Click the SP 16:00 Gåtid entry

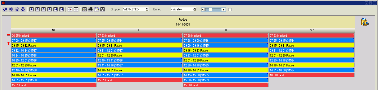[x=312, y=75]
